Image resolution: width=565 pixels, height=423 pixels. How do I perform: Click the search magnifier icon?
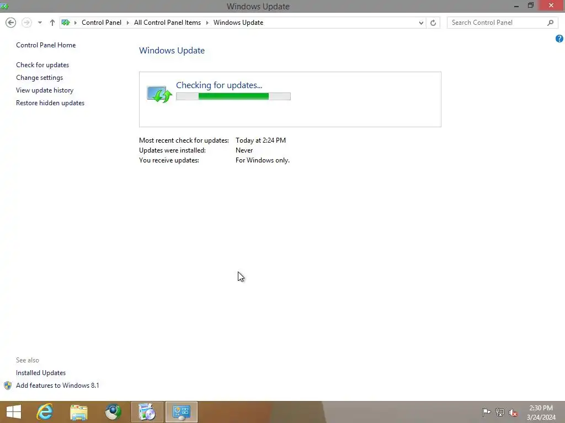pos(550,23)
